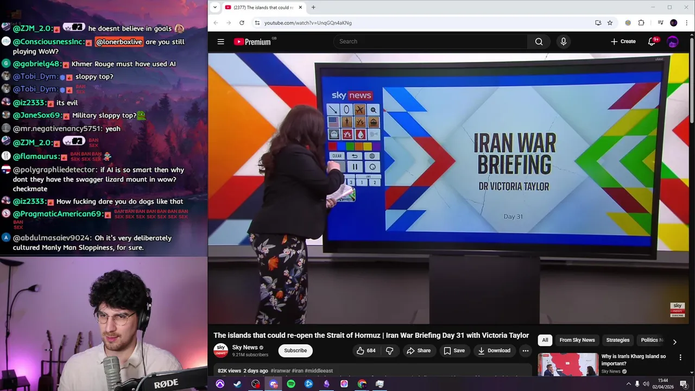Open Steam from the taskbar
695x391 pixels.
237,384
